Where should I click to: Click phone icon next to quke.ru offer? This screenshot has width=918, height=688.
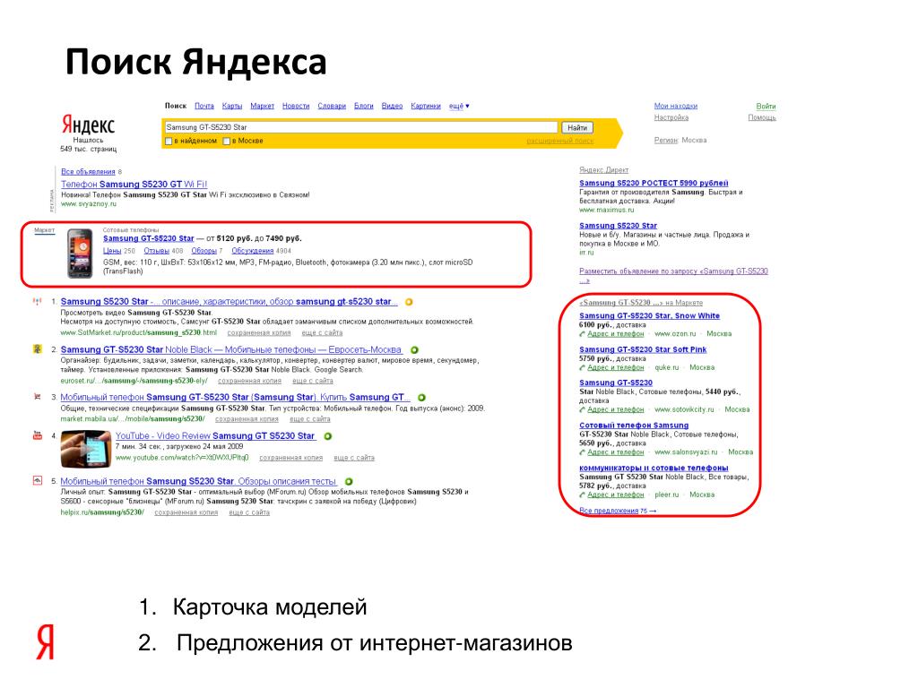pos(582,368)
